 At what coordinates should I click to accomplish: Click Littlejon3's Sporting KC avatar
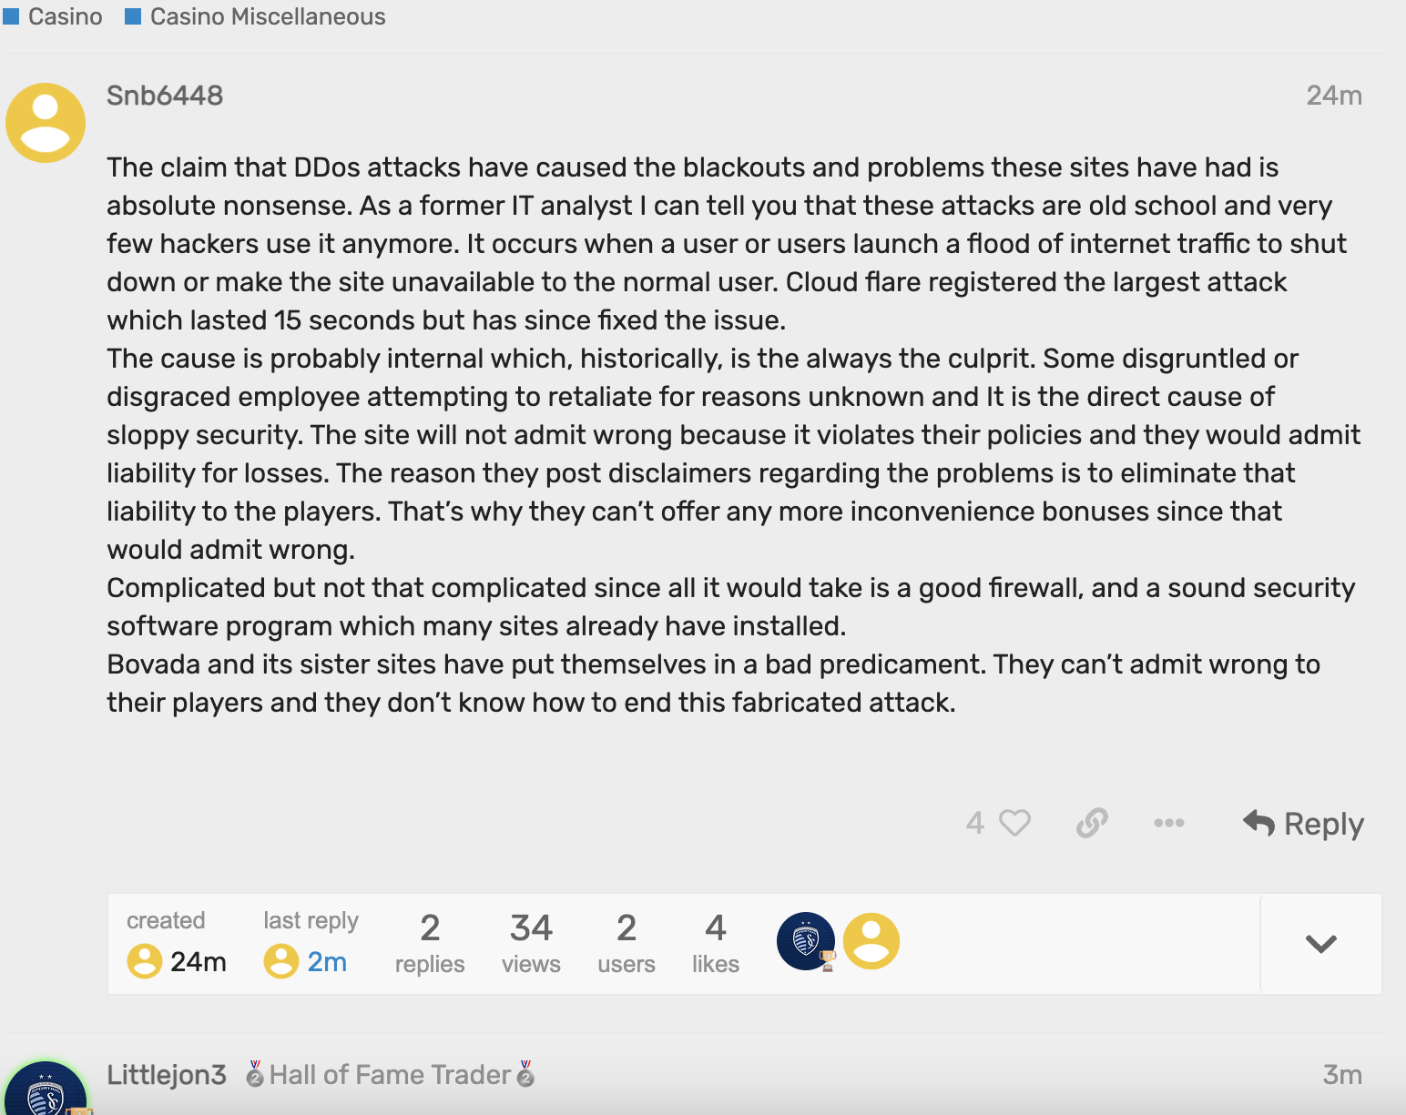coord(46,1092)
